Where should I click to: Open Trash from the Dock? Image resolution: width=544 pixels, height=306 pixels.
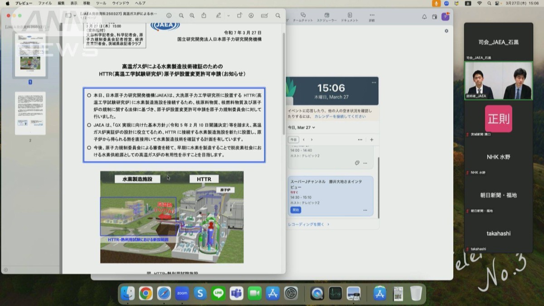pyautogui.click(x=416, y=293)
